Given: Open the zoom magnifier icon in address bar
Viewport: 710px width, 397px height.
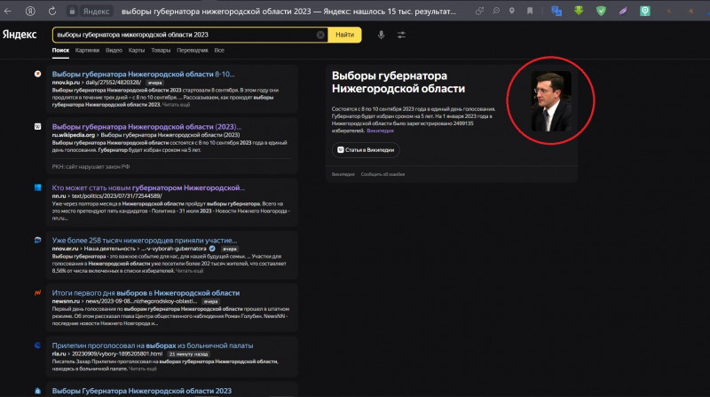Looking at the screenshot, I should [x=496, y=11].
